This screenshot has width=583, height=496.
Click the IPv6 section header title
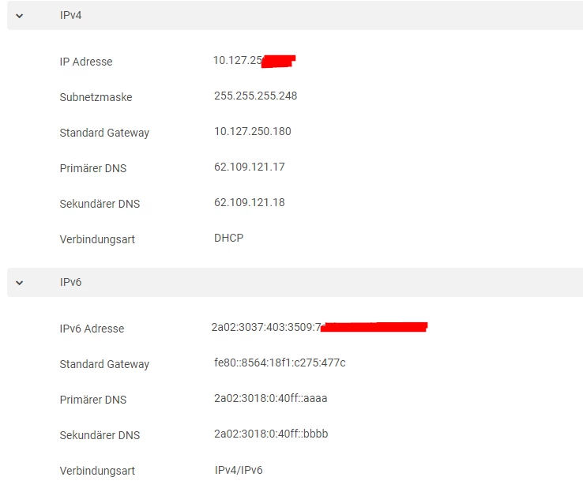click(70, 282)
